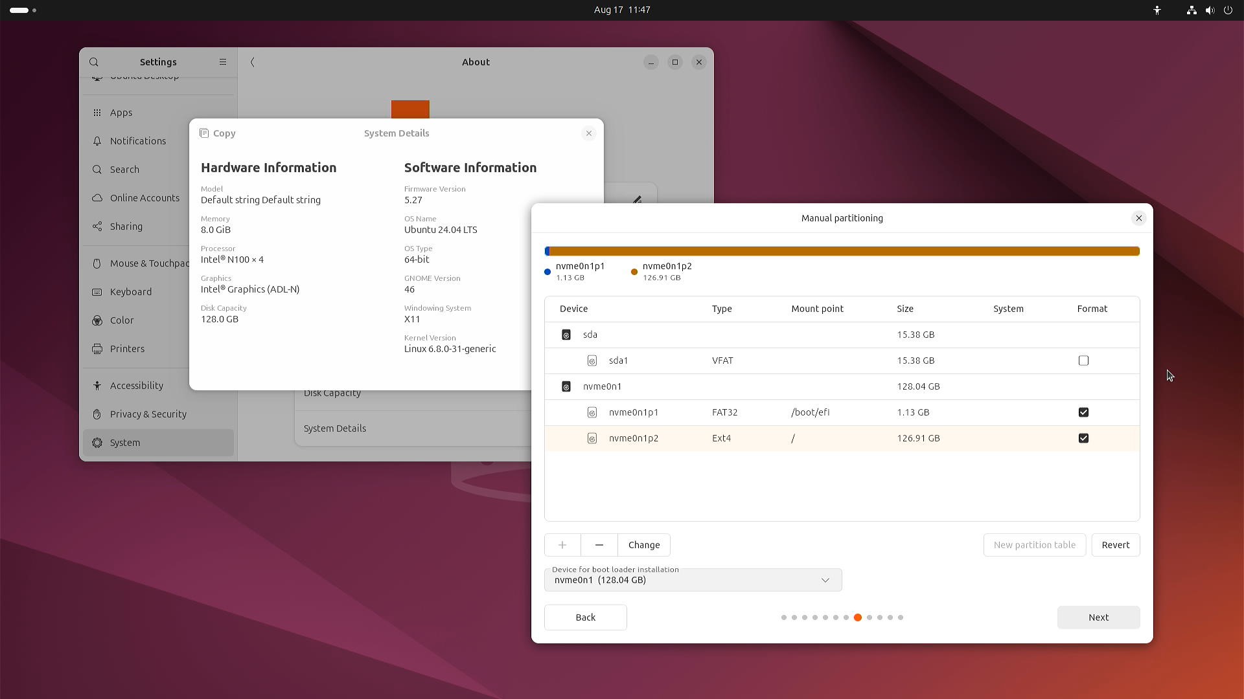Click the active orange page indicator dot

coord(858,617)
